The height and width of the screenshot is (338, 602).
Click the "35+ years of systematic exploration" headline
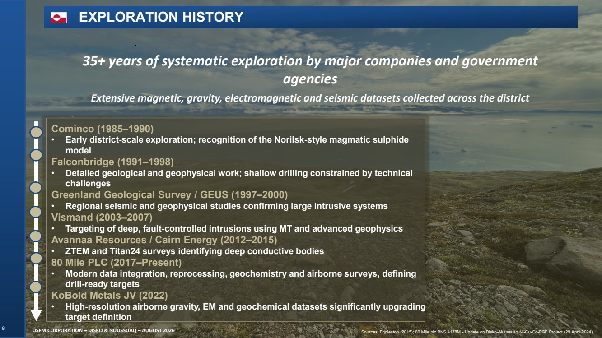[310, 69]
